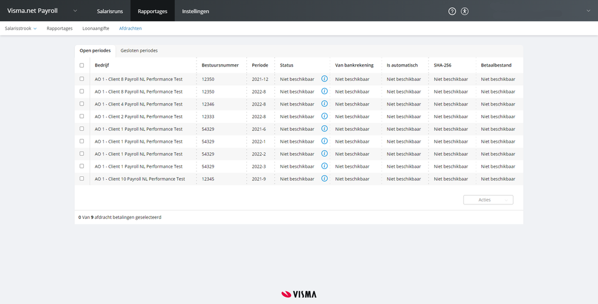Click the Betaalbestand column header
Viewport: 598px width, 304px height.
pos(496,65)
